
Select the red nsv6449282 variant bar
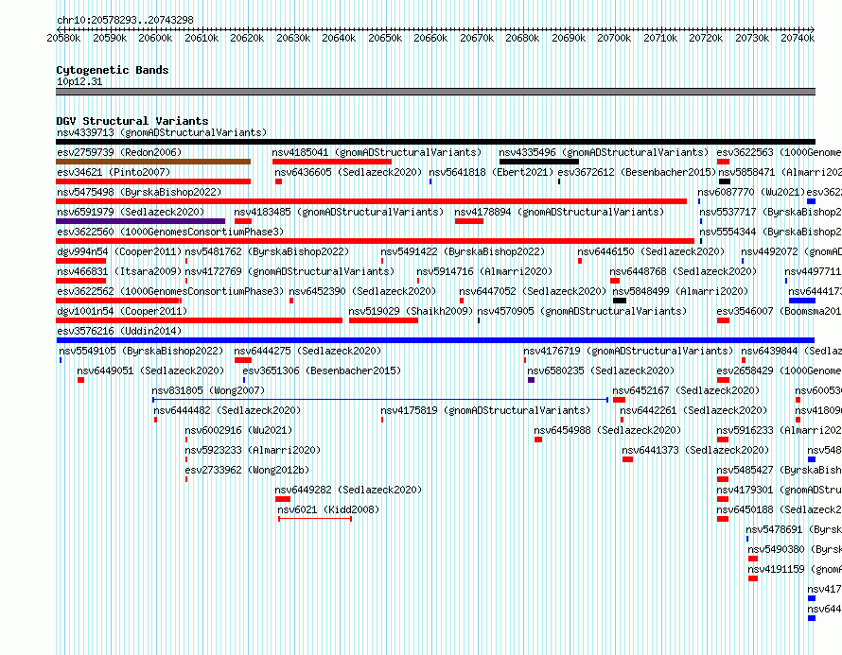tap(283, 499)
